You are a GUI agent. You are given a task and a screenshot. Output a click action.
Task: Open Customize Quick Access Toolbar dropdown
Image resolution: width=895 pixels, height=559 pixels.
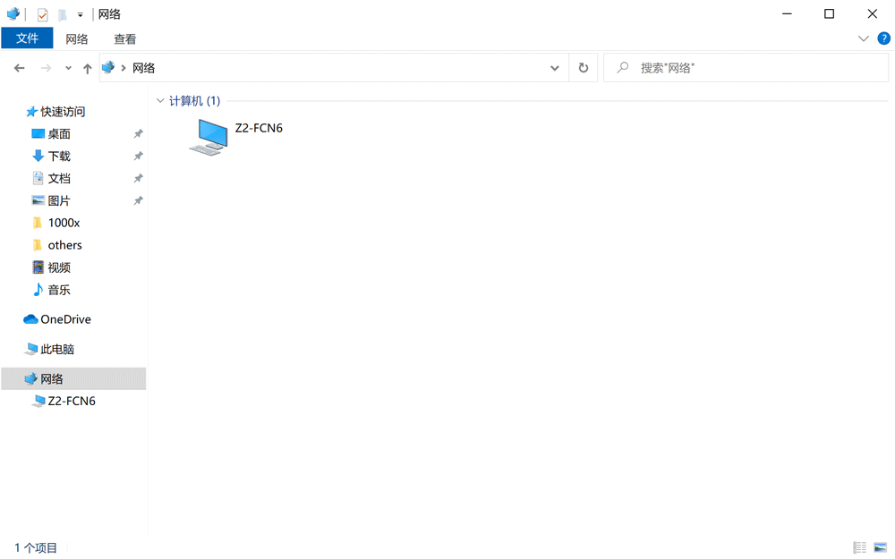click(x=80, y=15)
